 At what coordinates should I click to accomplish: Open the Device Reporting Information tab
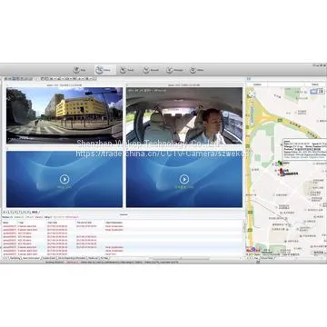click(x=72, y=258)
